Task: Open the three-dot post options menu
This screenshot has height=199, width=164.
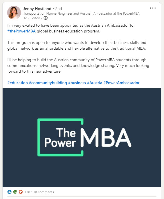Action: click(x=153, y=8)
